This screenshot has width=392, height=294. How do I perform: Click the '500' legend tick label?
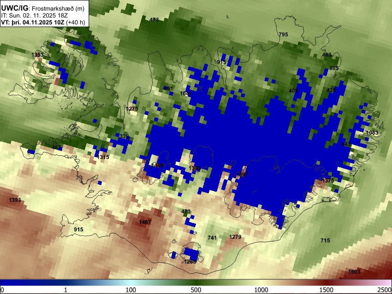point(196,290)
